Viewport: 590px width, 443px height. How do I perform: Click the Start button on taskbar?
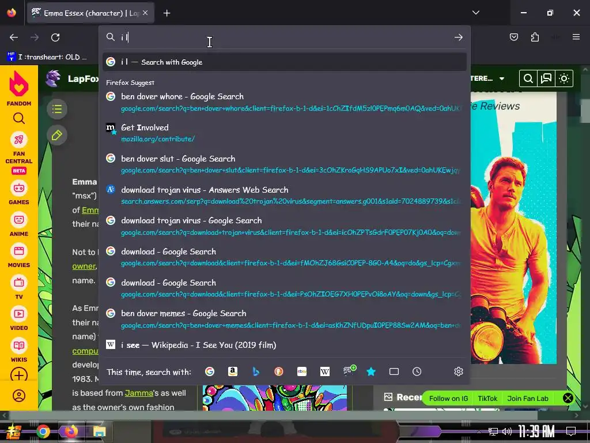click(14, 431)
